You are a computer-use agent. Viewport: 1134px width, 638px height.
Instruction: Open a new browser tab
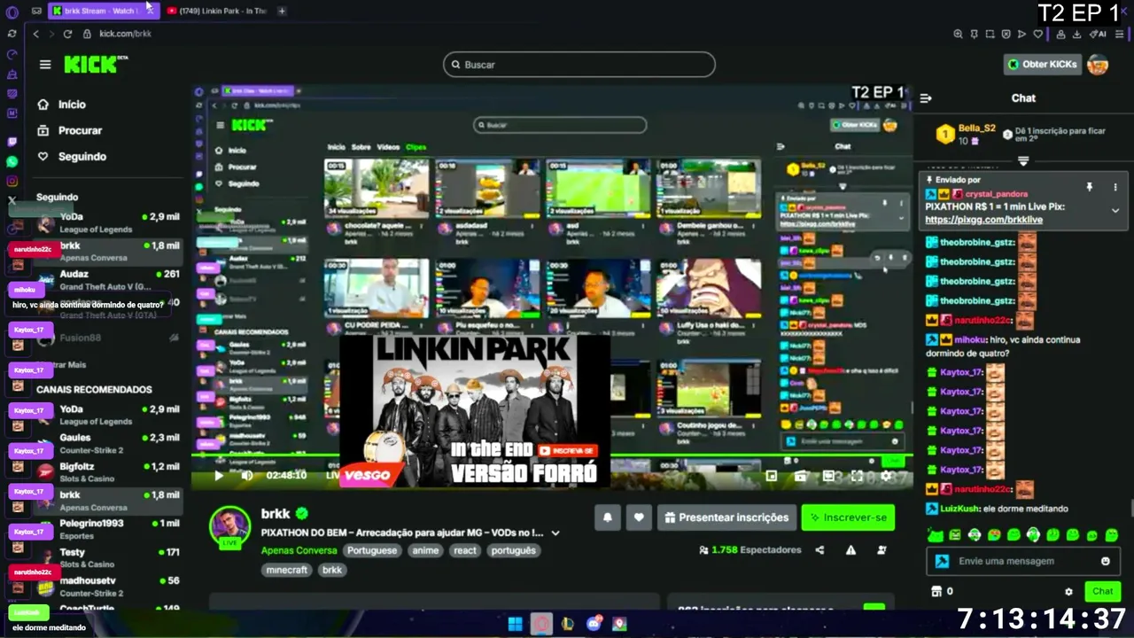[x=282, y=11]
